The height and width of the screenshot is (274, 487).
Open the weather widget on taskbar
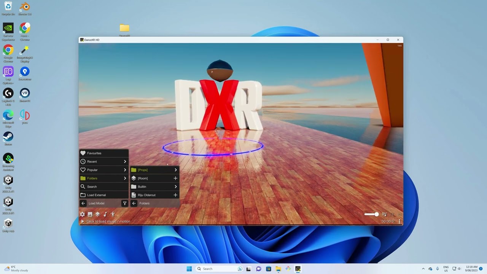[16, 269]
